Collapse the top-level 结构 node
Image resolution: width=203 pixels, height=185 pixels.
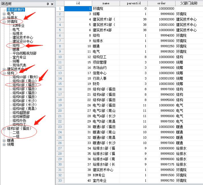tap(4, 73)
